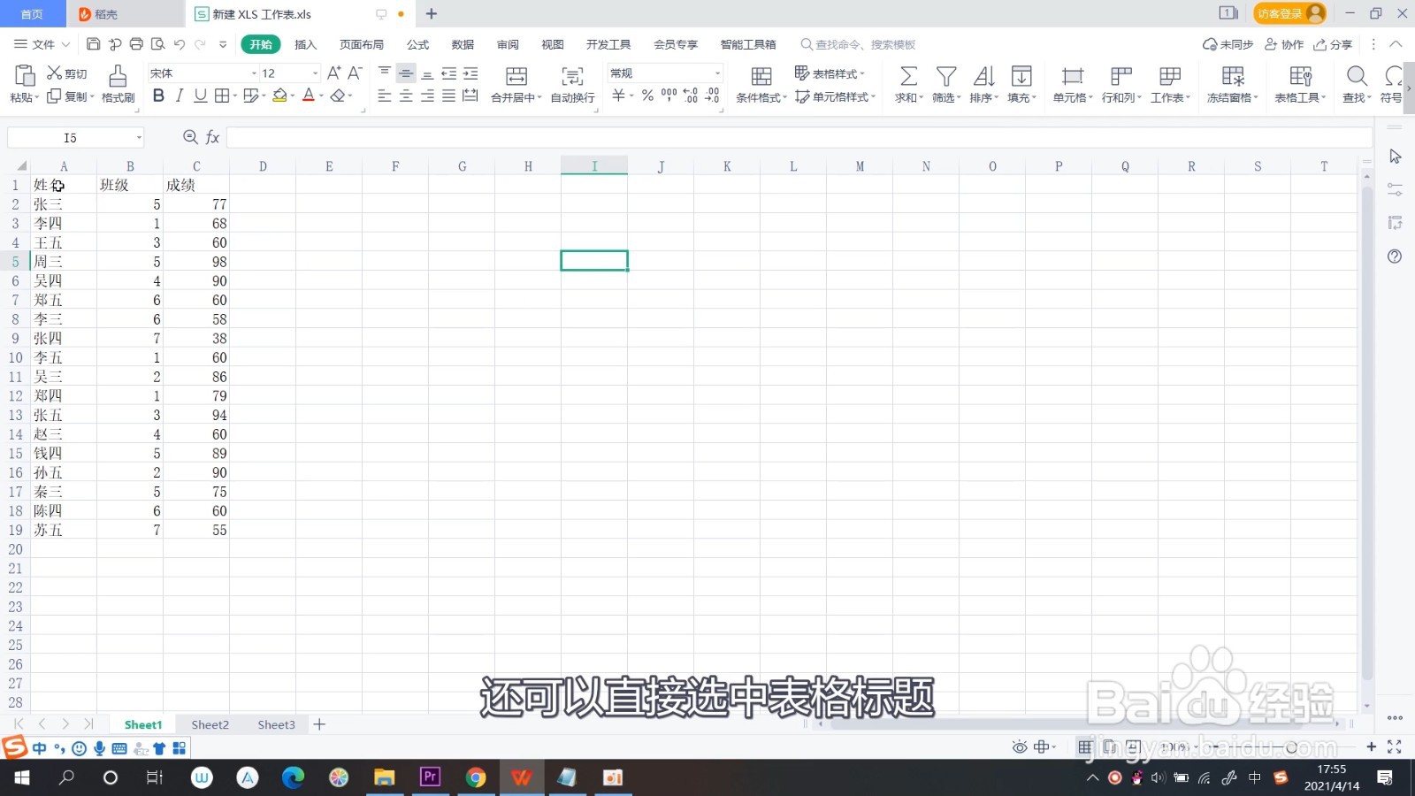Increase font size with A+ icon
Viewport: 1415px width, 796px height.
(x=333, y=73)
